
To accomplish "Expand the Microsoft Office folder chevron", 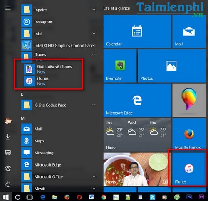I will (x=94, y=176).
